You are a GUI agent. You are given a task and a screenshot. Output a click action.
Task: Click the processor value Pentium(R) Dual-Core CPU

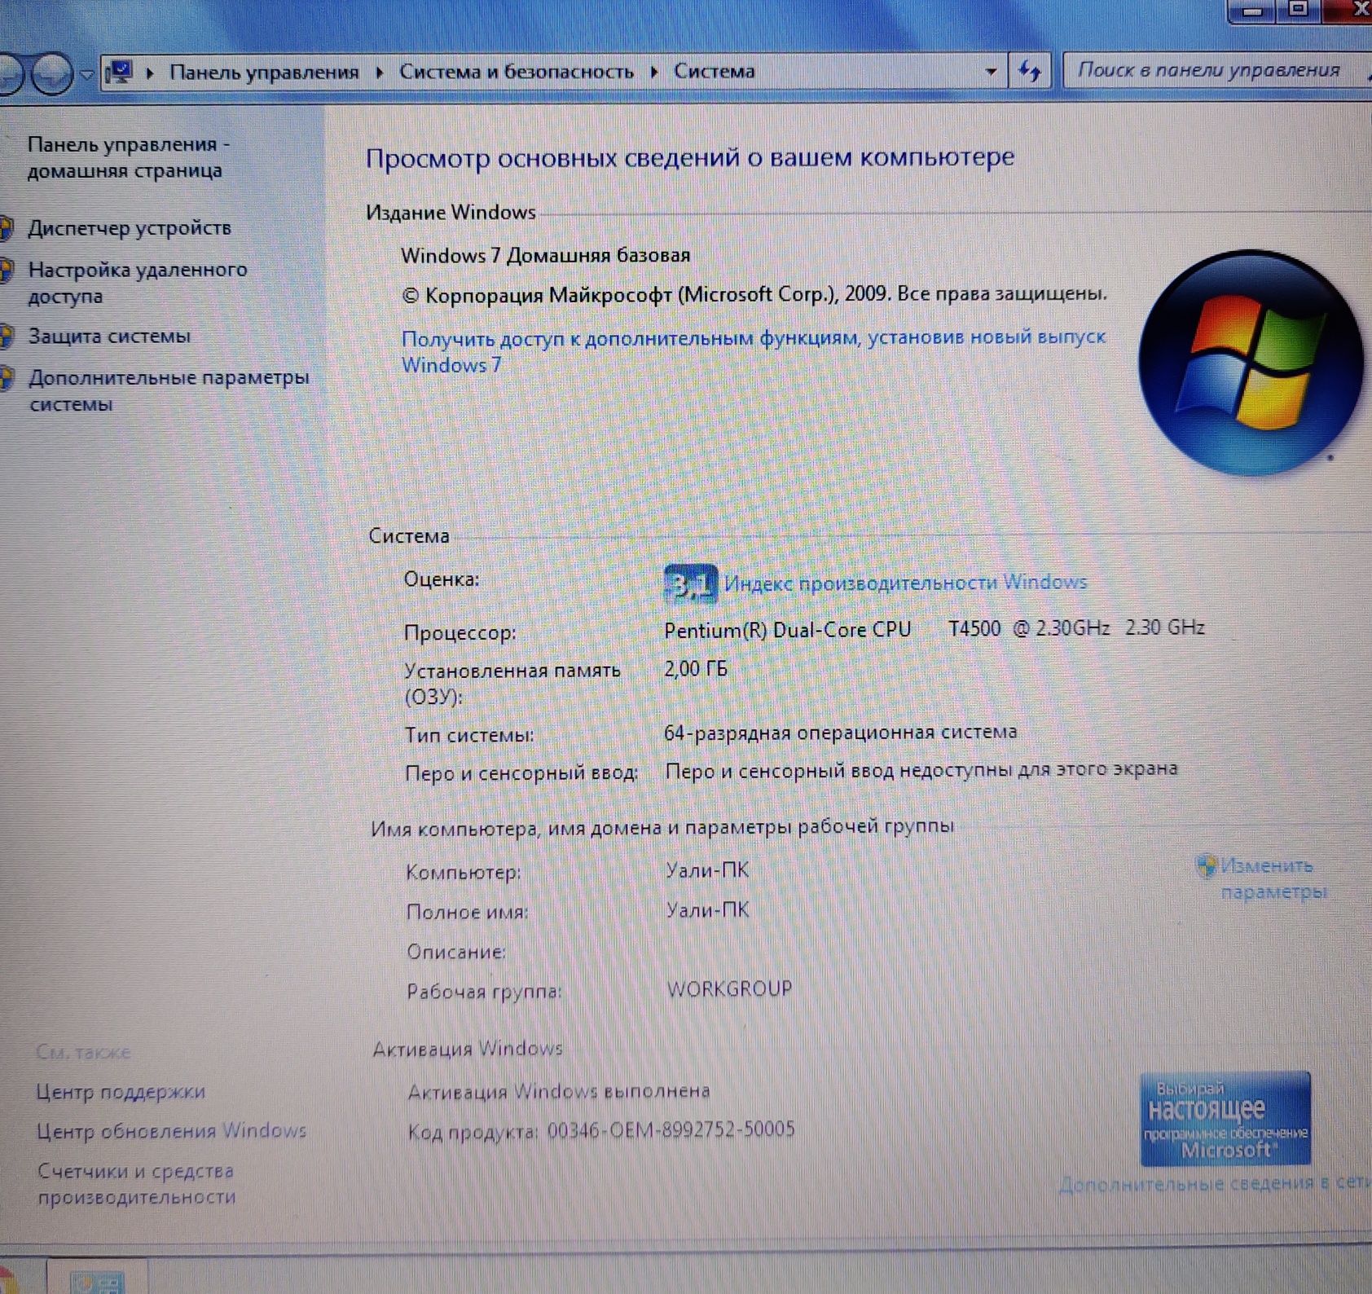(934, 629)
